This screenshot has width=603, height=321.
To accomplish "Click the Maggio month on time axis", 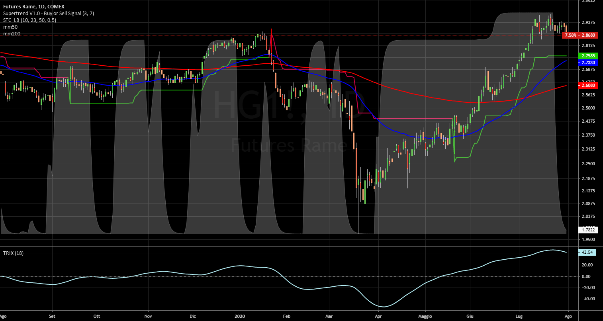I will click(425, 316).
